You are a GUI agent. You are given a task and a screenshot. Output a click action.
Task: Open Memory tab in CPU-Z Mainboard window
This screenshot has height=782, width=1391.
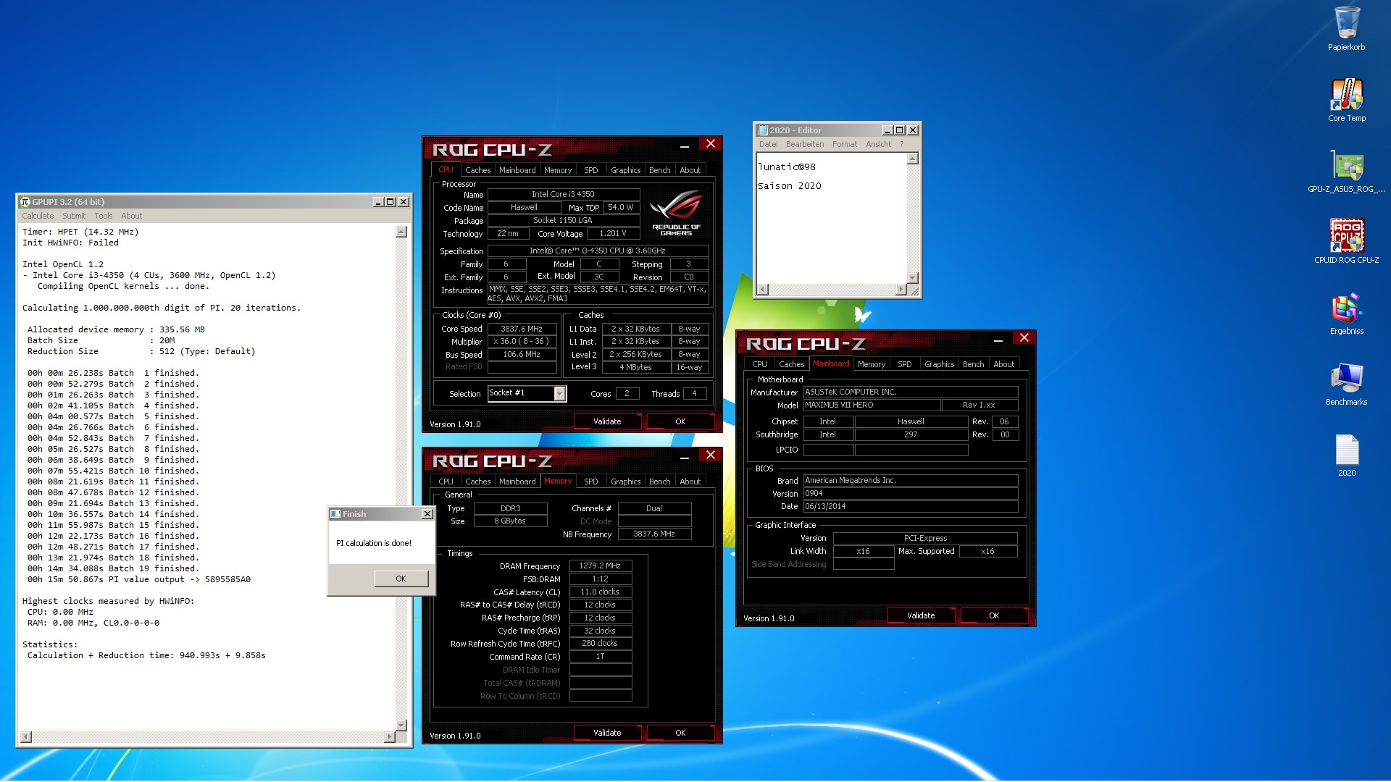[x=872, y=364]
